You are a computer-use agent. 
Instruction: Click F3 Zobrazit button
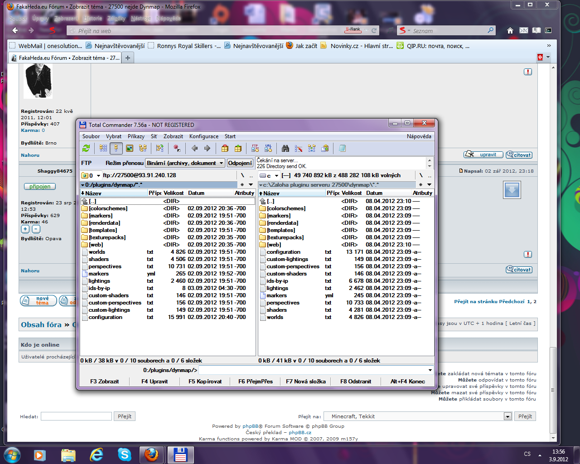[x=105, y=382]
